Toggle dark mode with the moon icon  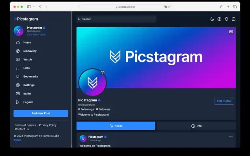[x=212, y=19]
